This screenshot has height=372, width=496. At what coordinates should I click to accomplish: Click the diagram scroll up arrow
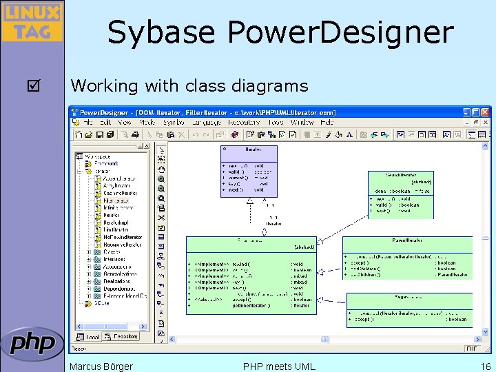pyautogui.click(x=485, y=146)
